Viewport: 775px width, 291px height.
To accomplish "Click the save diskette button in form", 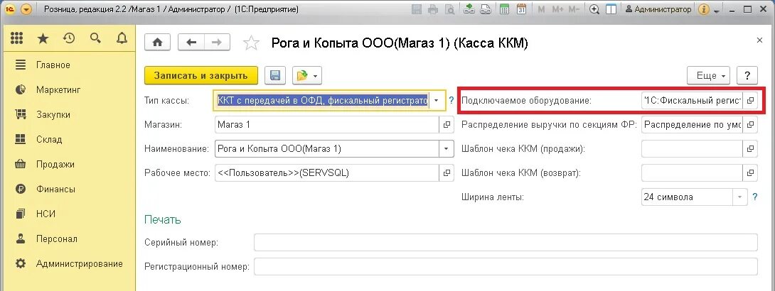I will (x=275, y=75).
